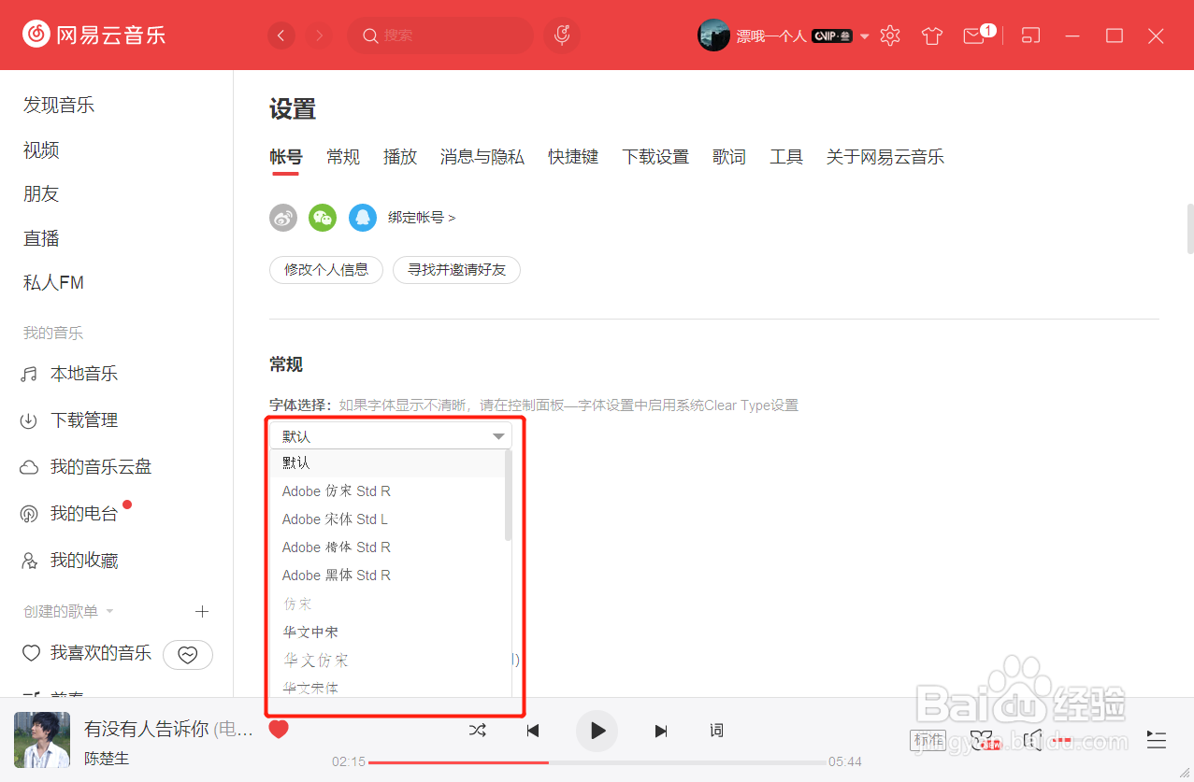Go forward with the right arrow button
The width and height of the screenshot is (1194, 782).
(x=320, y=36)
